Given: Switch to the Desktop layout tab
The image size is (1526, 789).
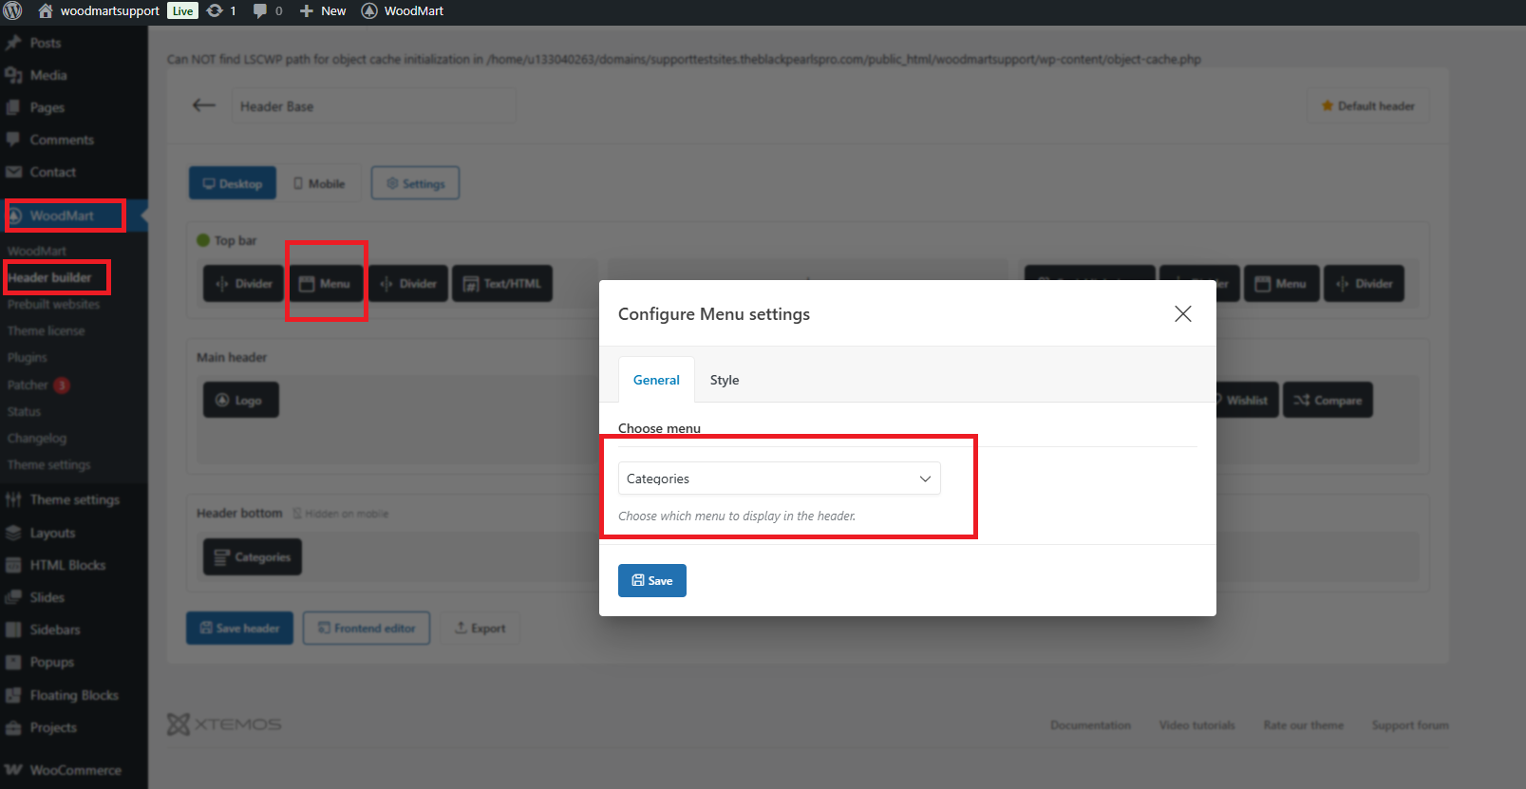Looking at the screenshot, I should [233, 183].
